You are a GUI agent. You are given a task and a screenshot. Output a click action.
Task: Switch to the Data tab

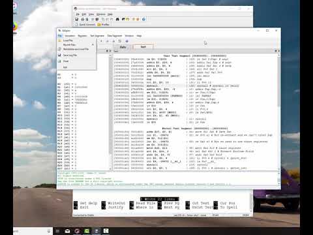tap(123, 47)
